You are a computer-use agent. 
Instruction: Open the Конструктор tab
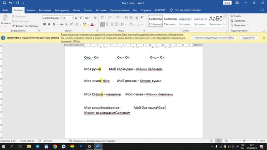coord(62,10)
